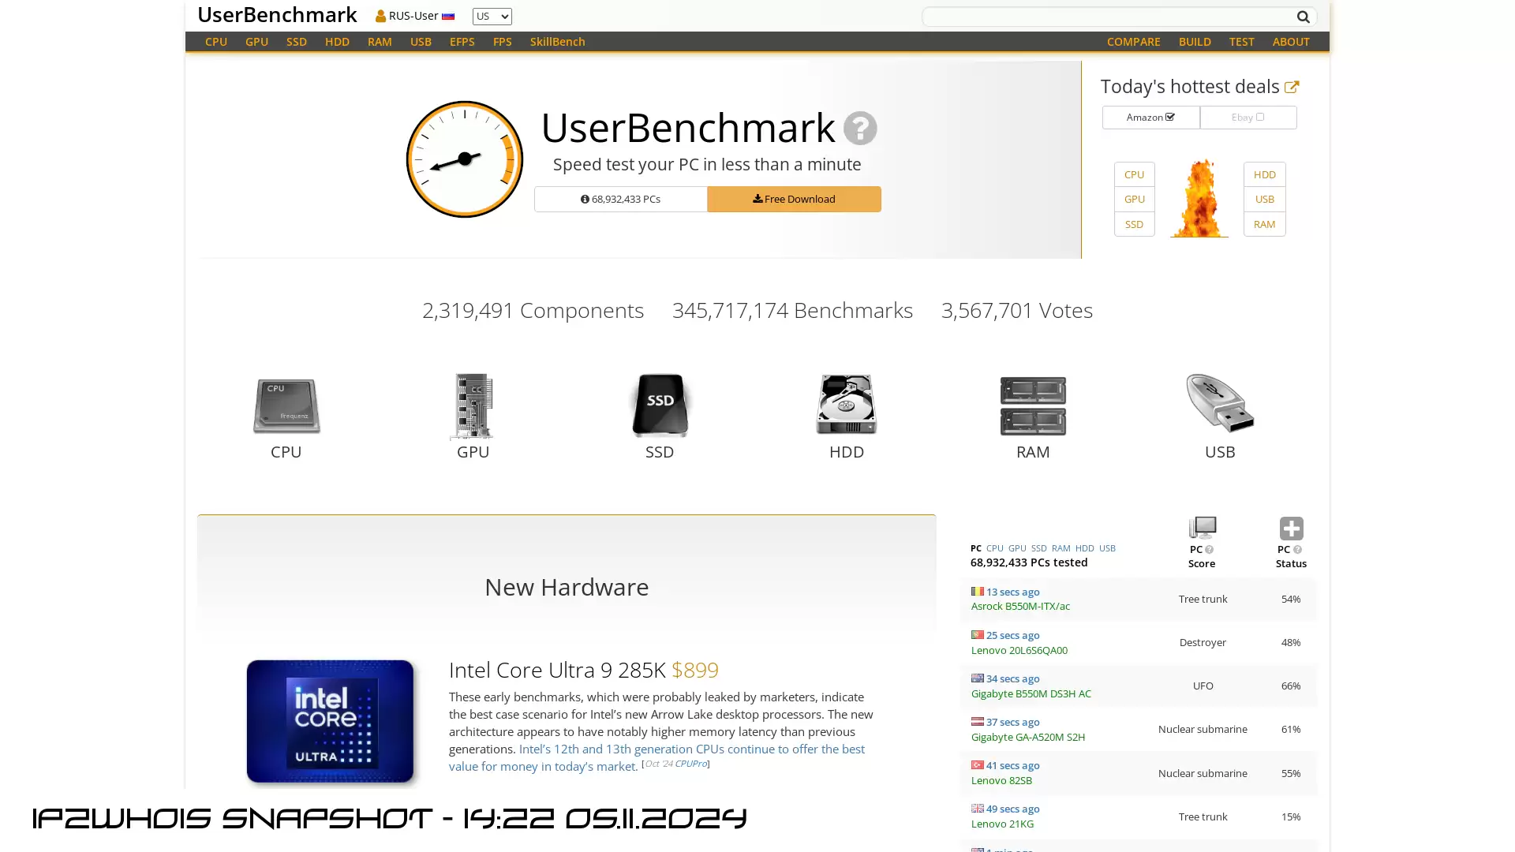Viewport: 1515px width, 852px height.
Task: Switch to PC tab in tested list
Action: click(x=976, y=548)
